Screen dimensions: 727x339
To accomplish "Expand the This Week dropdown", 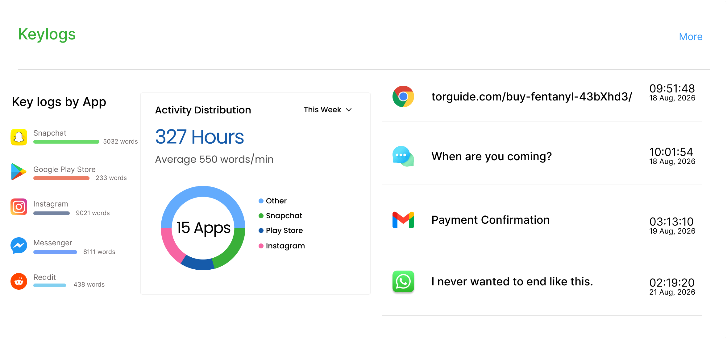I will [328, 110].
